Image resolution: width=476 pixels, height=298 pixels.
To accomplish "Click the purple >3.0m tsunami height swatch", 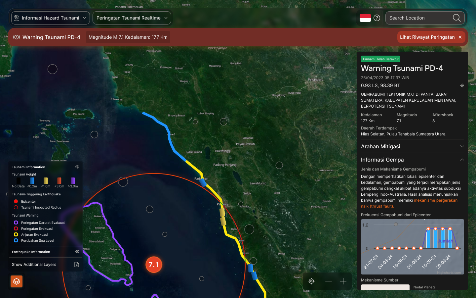I will (73, 180).
